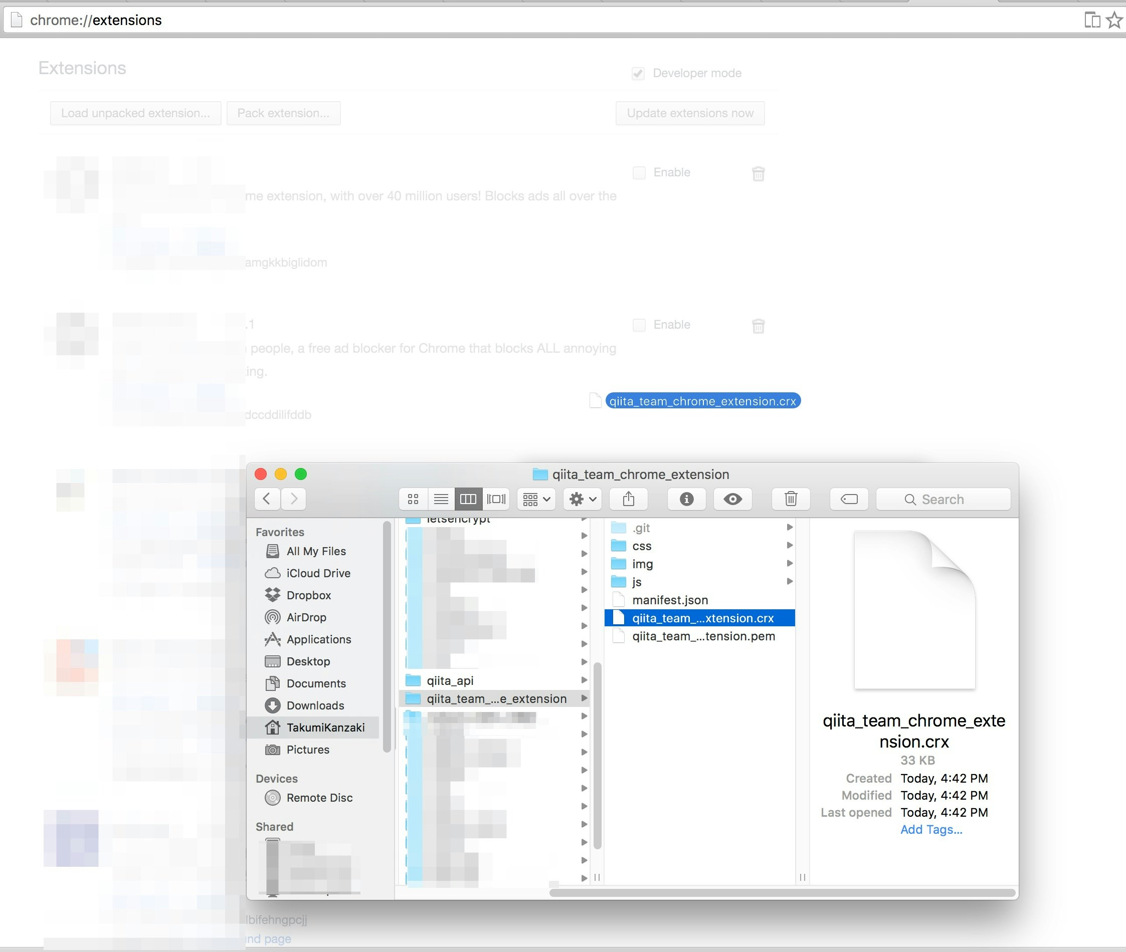Expand qiita_team_...e_extension folder in Finder
This screenshot has height=952, width=1126.
tap(583, 699)
